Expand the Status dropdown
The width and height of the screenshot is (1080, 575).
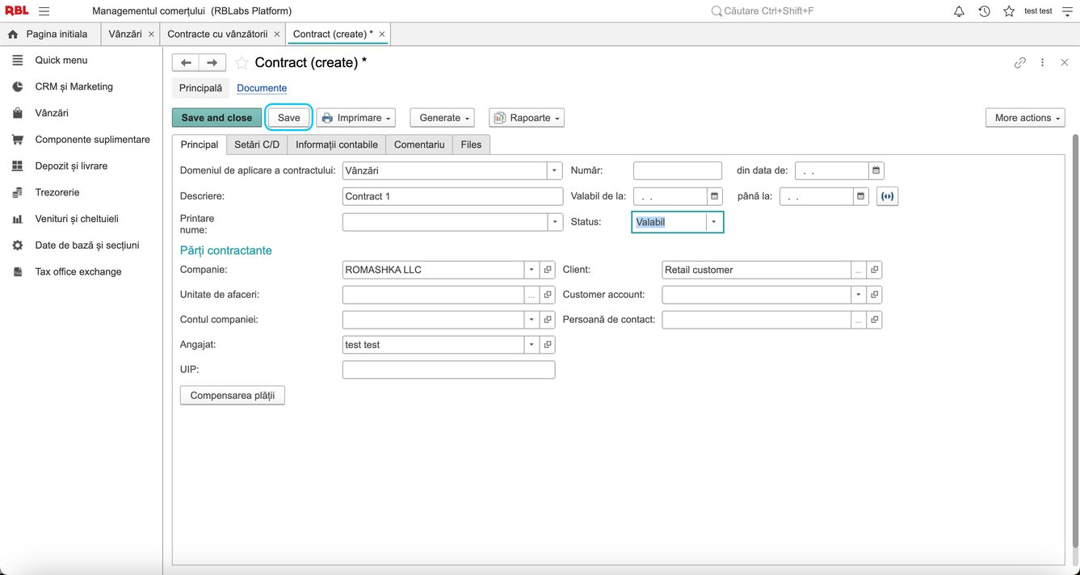click(x=714, y=222)
